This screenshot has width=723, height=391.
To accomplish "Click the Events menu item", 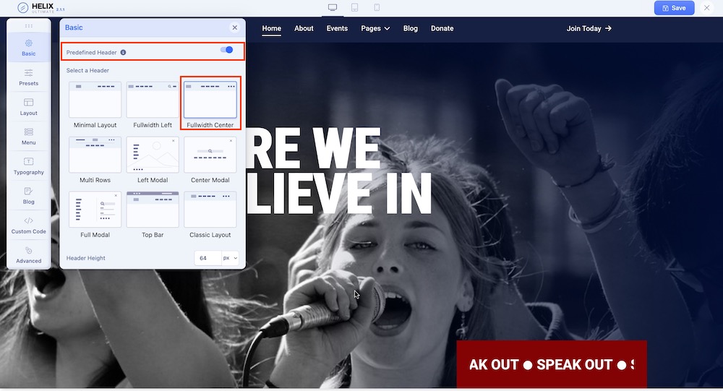I will [x=337, y=29].
